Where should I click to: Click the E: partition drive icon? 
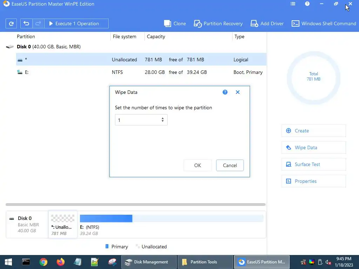pyautogui.click(x=20, y=72)
